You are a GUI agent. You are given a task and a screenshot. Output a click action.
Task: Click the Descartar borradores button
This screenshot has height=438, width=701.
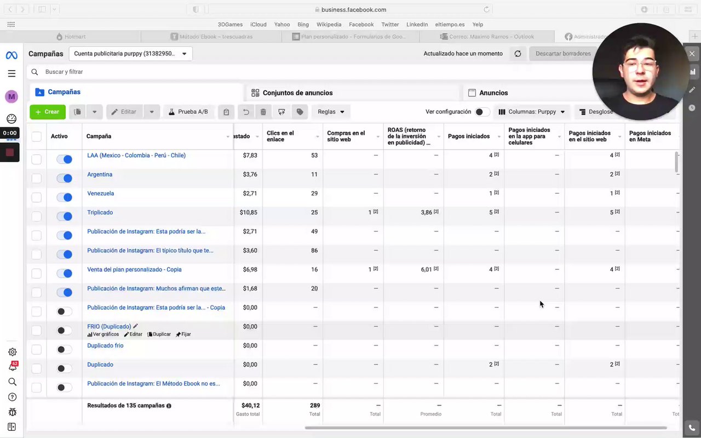pos(562,54)
